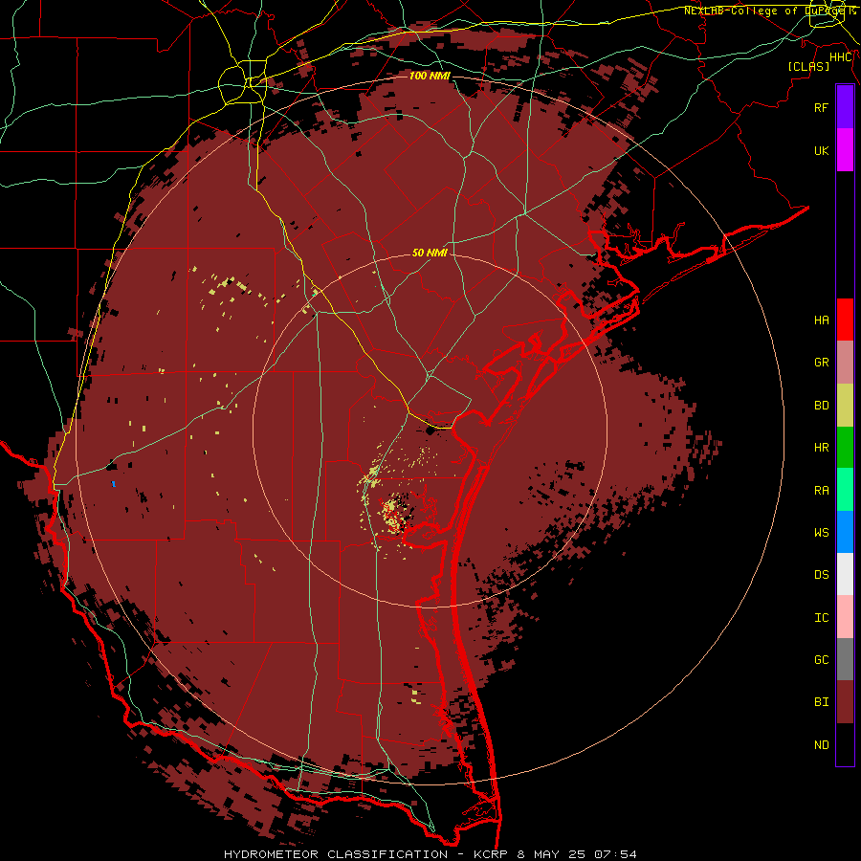Click the HA red legend swatch
The height and width of the screenshot is (861, 861).
coord(845,320)
